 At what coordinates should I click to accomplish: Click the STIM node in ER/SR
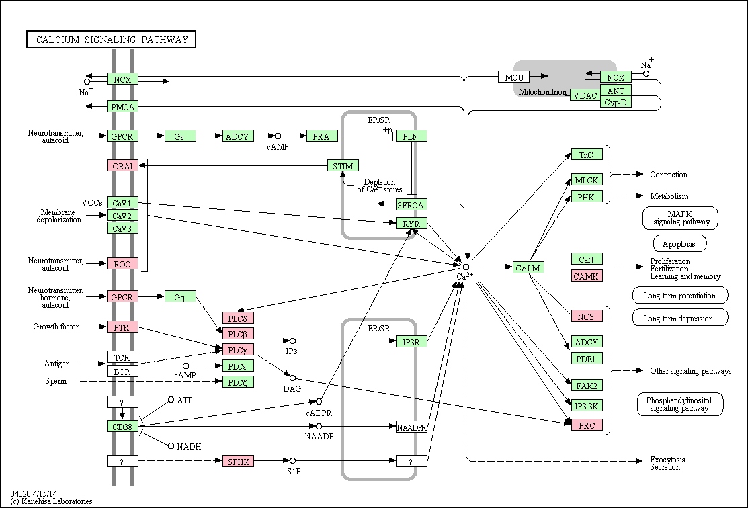[343, 165]
